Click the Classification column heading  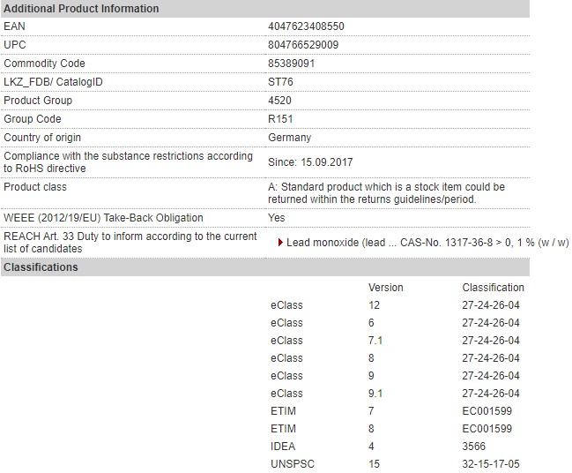(493, 288)
